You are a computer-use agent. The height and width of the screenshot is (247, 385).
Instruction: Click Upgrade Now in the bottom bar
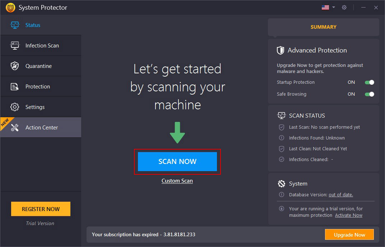[349, 234]
